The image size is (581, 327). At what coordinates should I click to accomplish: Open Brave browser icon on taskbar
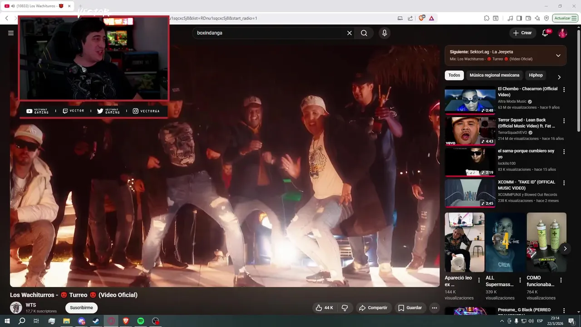point(126,321)
